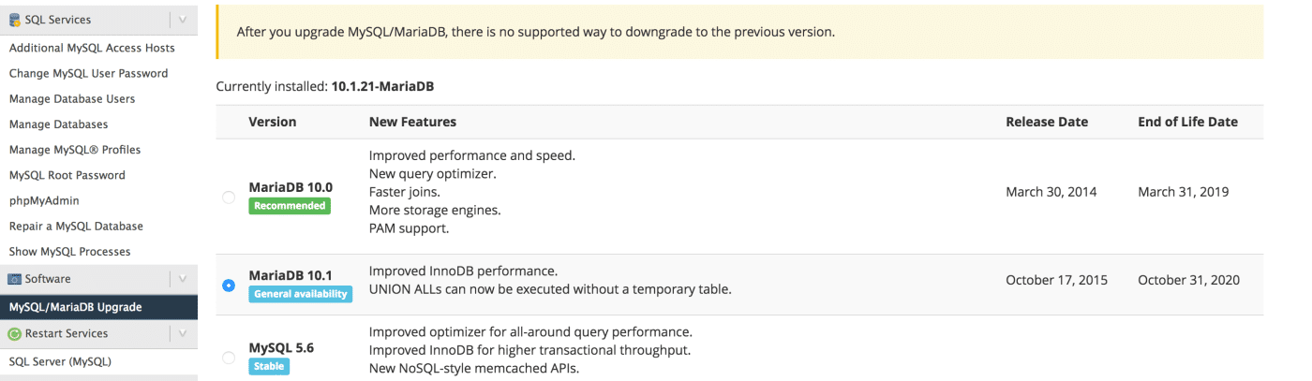
Task: Click the Software section icon
Action: tap(14, 279)
